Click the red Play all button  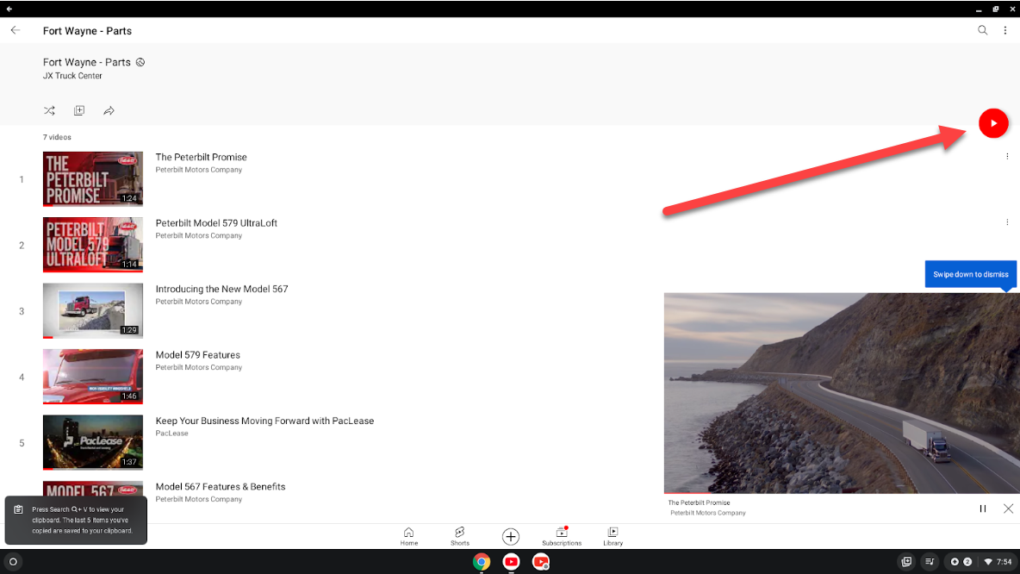(993, 123)
